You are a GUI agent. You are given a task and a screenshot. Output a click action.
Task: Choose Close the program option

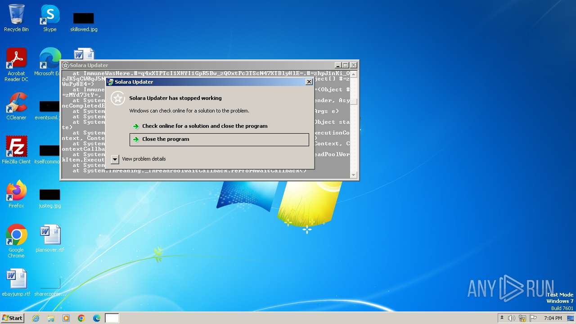coord(219,139)
